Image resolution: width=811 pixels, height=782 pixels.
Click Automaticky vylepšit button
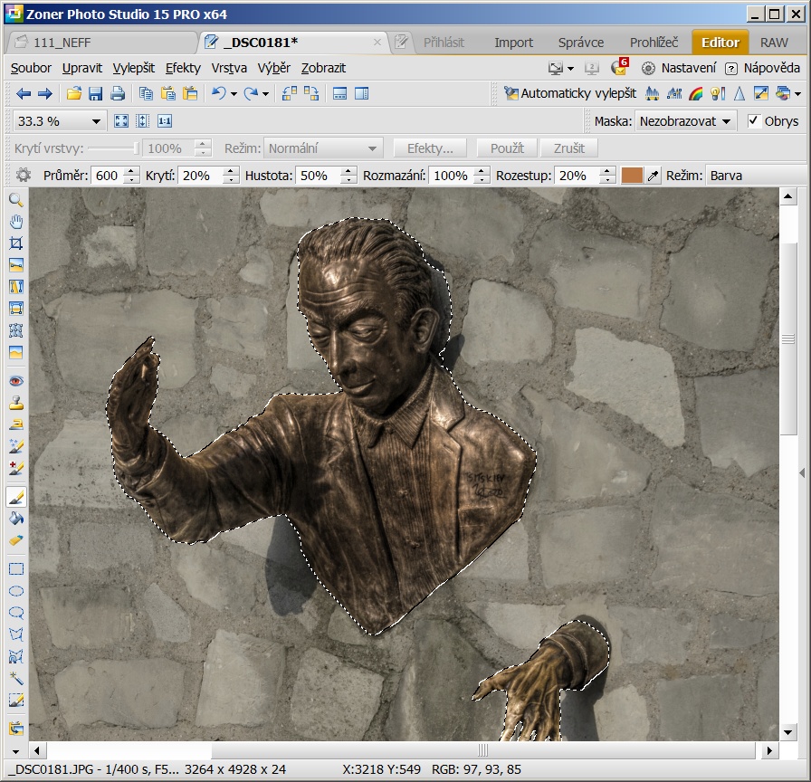[570, 93]
